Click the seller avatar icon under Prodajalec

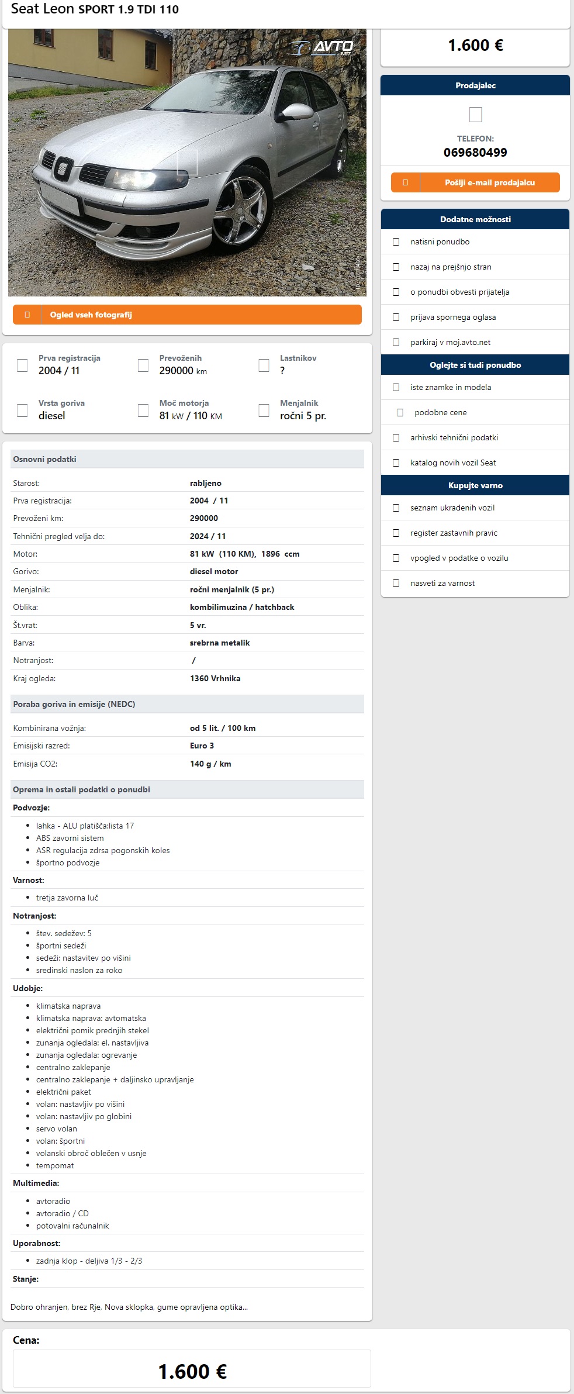pos(476,115)
